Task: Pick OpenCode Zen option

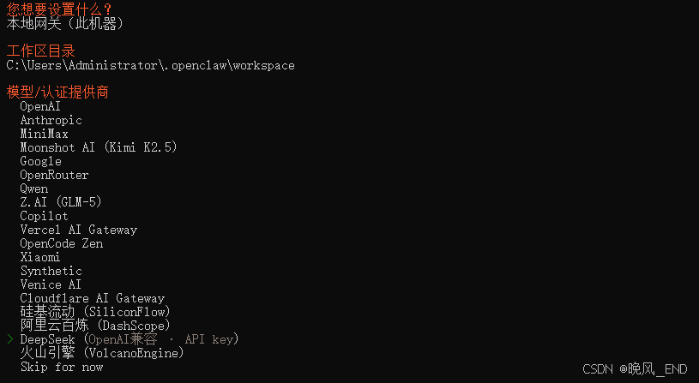Action: coord(62,243)
